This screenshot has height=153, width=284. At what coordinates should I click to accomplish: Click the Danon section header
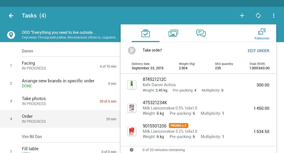click(x=27, y=51)
